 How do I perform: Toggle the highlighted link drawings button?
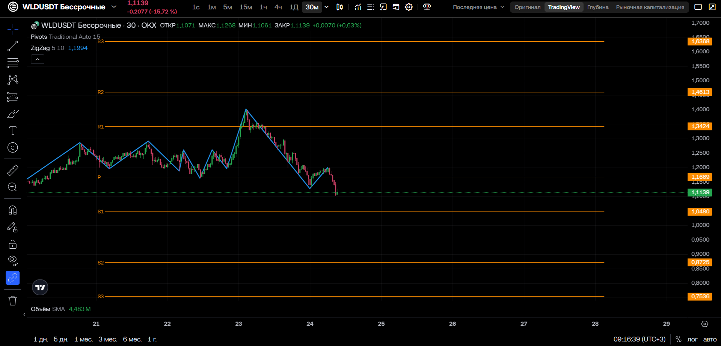12,278
